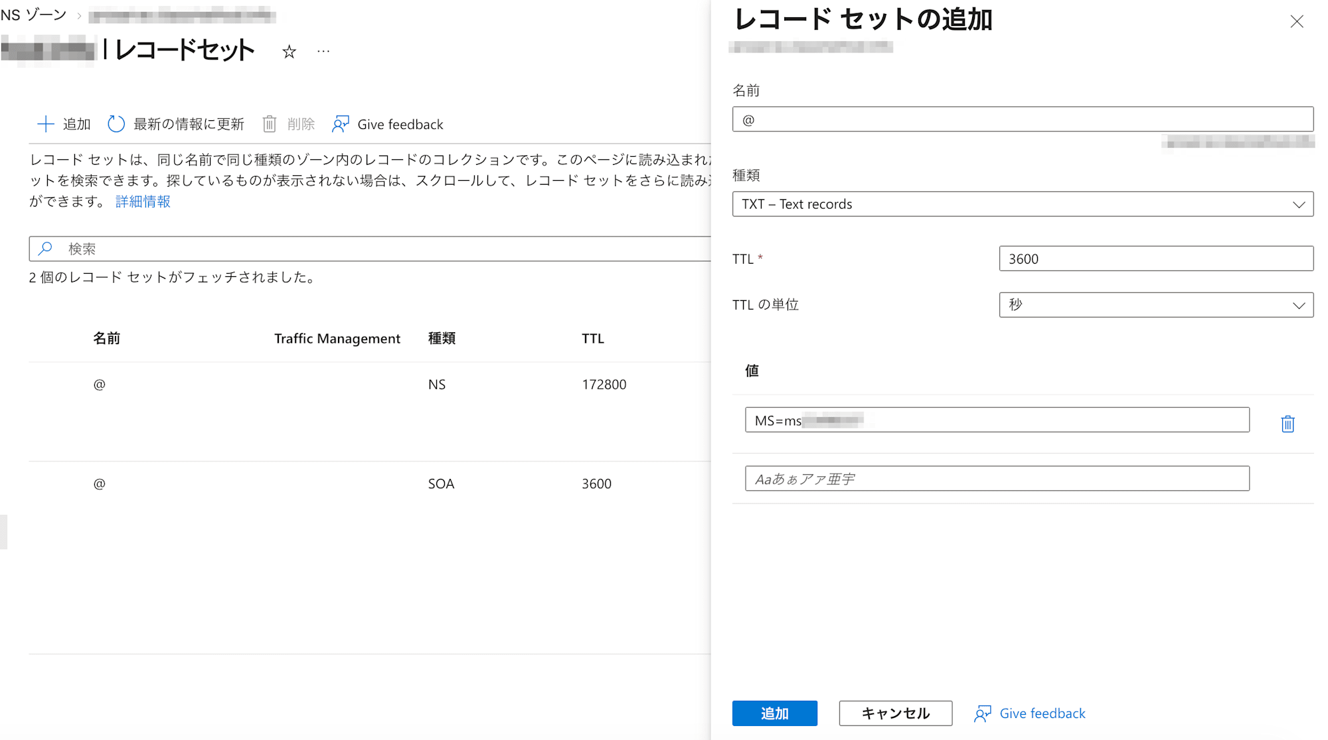
Task: Select the @ record in the NS row
Action: point(100,385)
